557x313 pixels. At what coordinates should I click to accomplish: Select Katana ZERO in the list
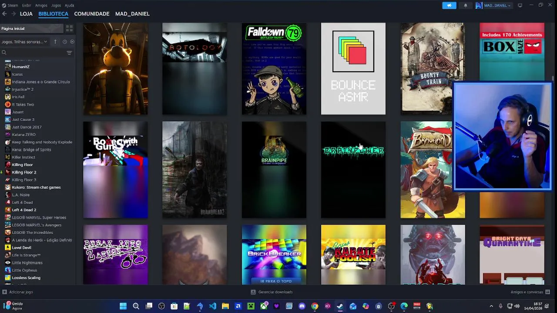[x=23, y=135]
